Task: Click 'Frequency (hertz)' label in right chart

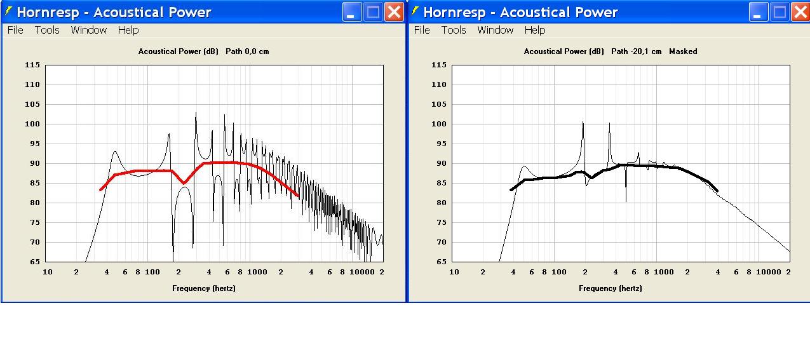Action: [610, 288]
